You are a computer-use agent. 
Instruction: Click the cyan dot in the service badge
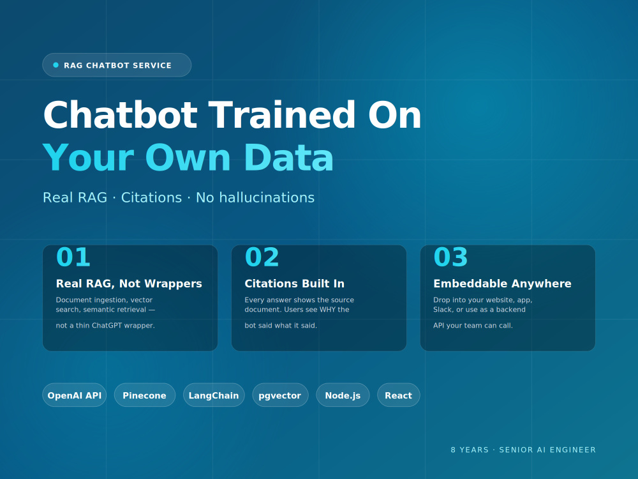pyautogui.click(x=56, y=65)
